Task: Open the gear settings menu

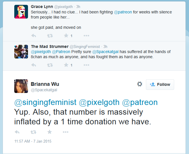Action: (140, 84)
